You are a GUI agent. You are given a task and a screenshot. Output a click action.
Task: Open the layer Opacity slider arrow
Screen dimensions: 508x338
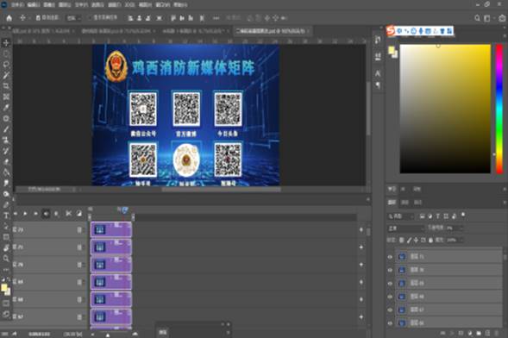click(x=461, y=228)
